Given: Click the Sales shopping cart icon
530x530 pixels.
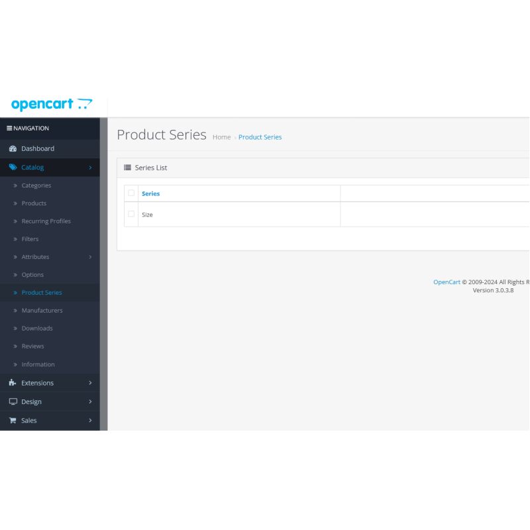Looking at the screenshot, I should coord(13,421).
